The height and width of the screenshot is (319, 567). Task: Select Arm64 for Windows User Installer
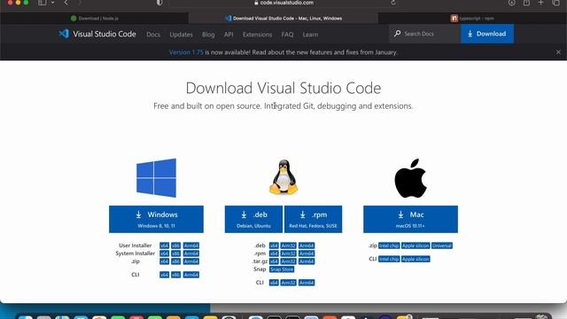tap(191, 245)
